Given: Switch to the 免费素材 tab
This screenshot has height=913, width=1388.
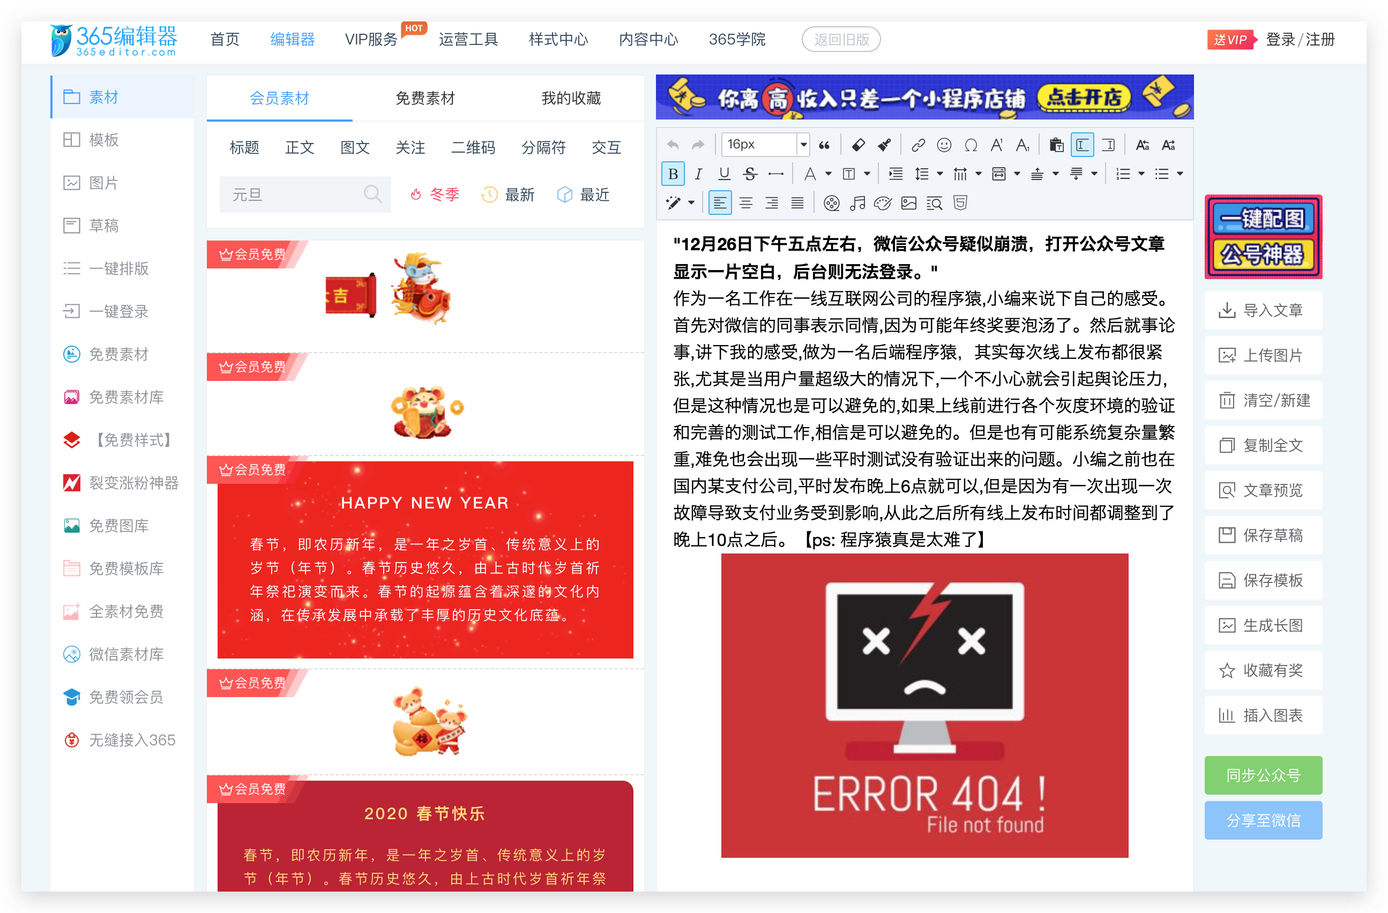Looking at the screenshot, I should tap(424, 98).
